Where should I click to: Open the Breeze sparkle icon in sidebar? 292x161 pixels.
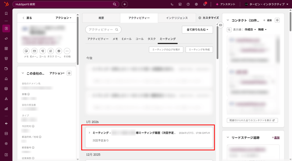[6, 123]
